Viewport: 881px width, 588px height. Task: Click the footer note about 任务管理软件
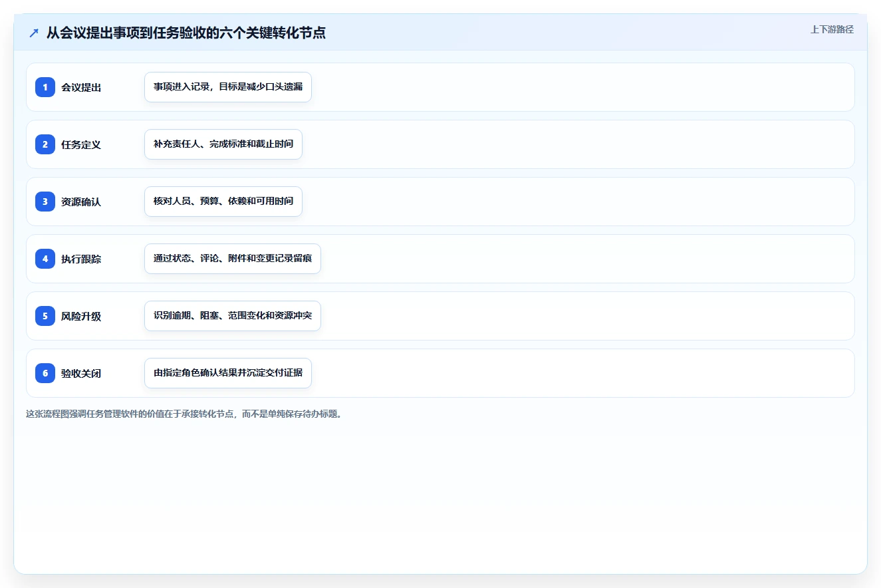(184, 414)
